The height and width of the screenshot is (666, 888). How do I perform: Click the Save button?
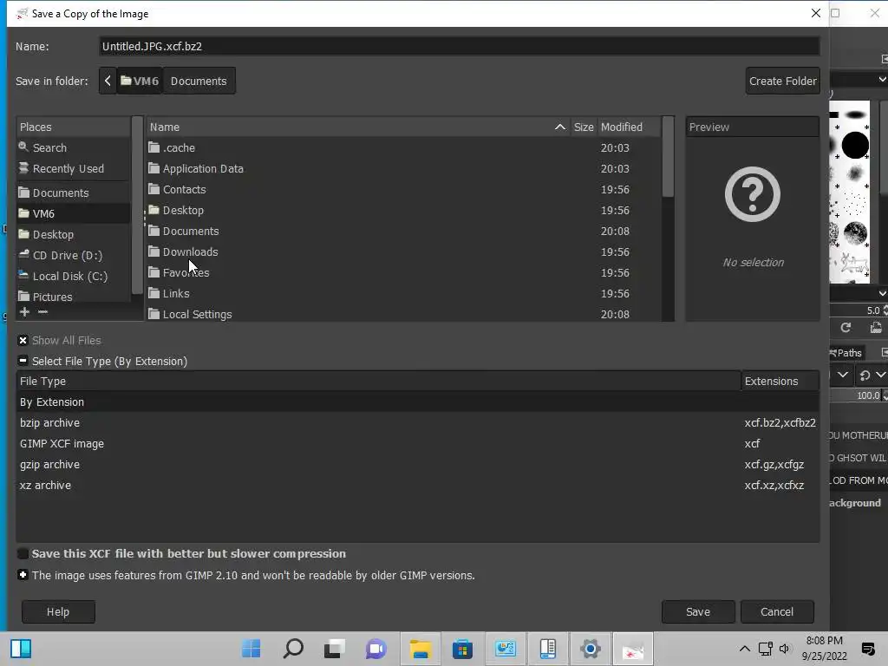[x=698, y=611]
